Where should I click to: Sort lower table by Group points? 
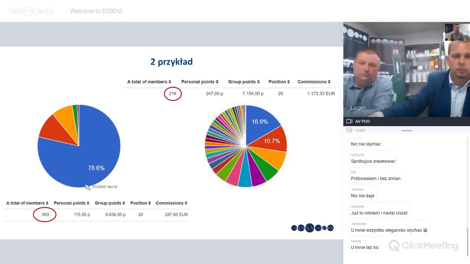[x=110, y=203]
